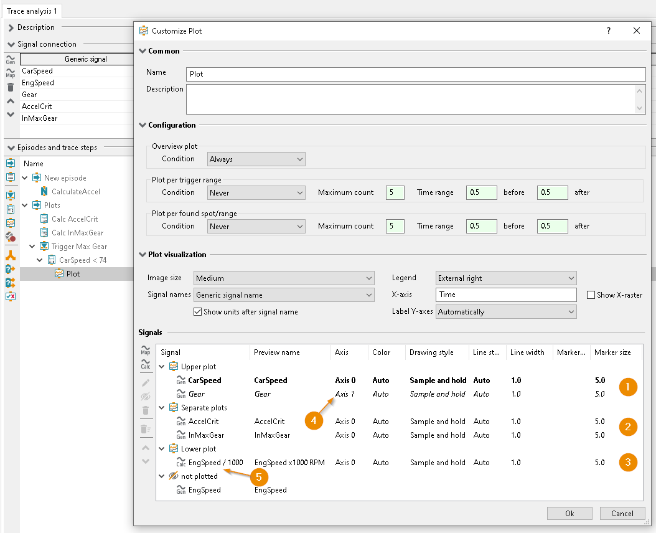Image resolution: width=656 pixels, height=533 pixels.
Task: Click the pencil edit icon beside Signals list
Action: 146,383
